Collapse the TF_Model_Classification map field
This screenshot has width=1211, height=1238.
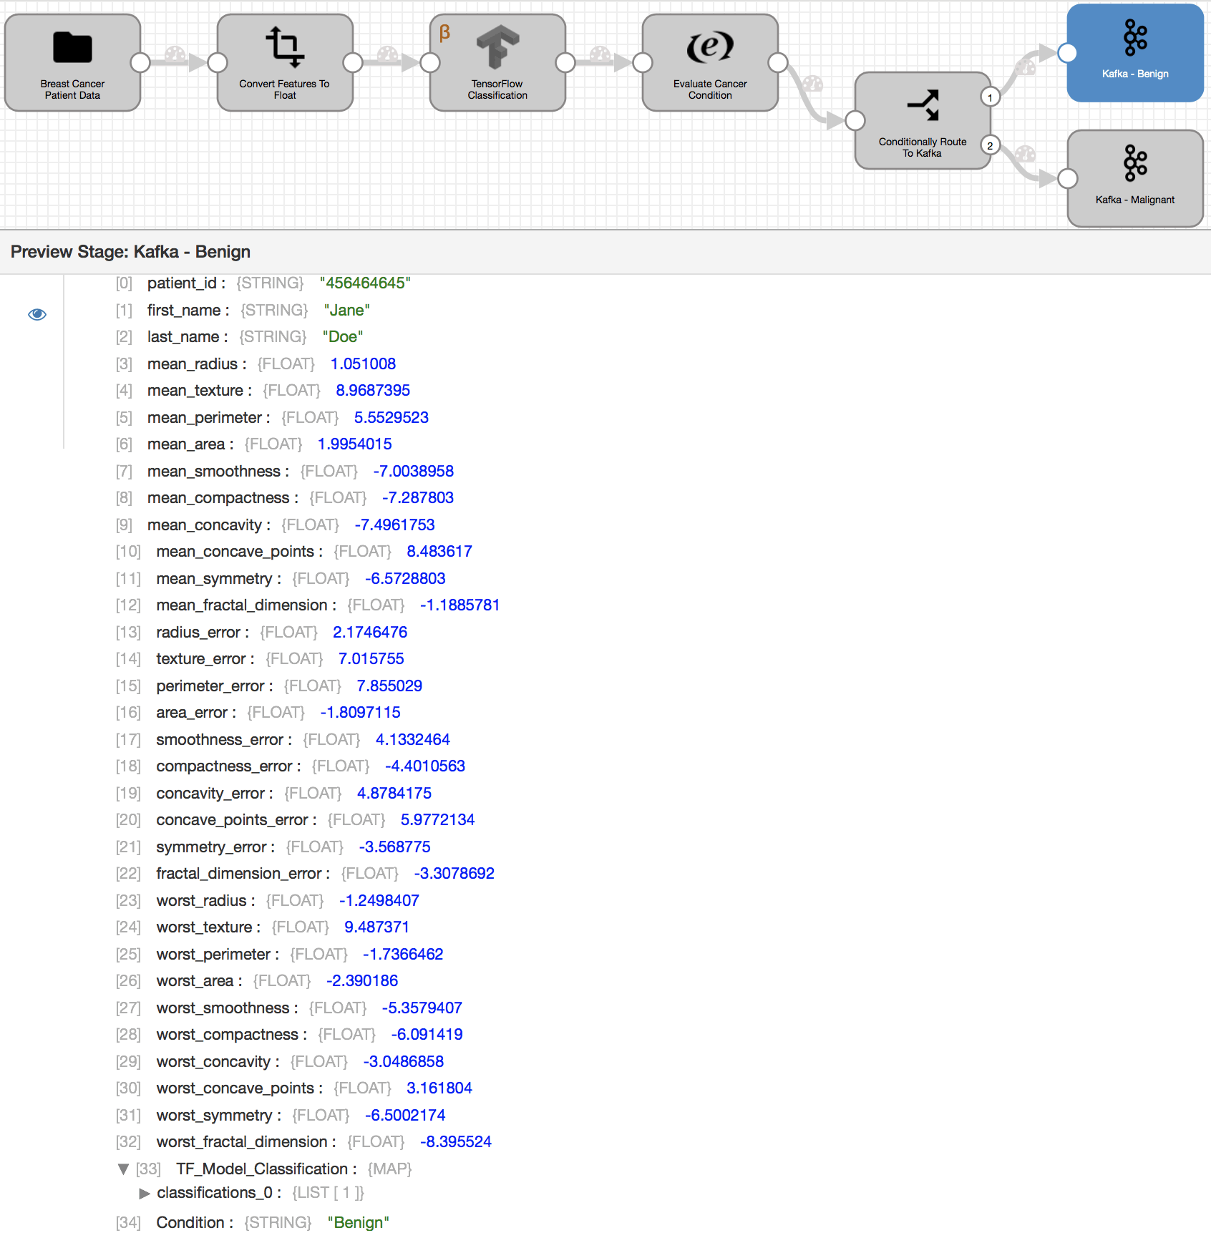[123, 1169]
